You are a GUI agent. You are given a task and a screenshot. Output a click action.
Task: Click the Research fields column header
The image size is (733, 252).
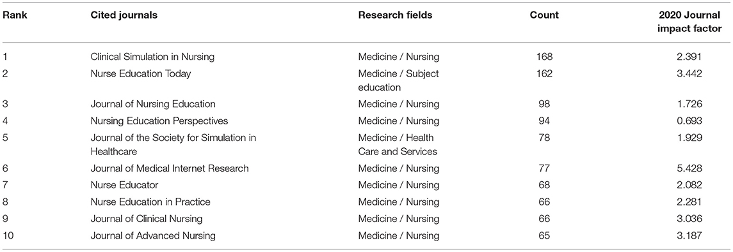click(395, 15)
